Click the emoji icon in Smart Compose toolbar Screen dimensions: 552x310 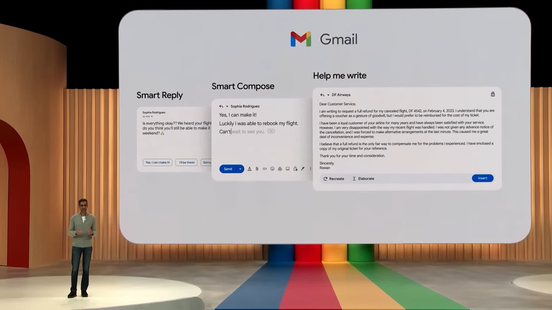272,169
